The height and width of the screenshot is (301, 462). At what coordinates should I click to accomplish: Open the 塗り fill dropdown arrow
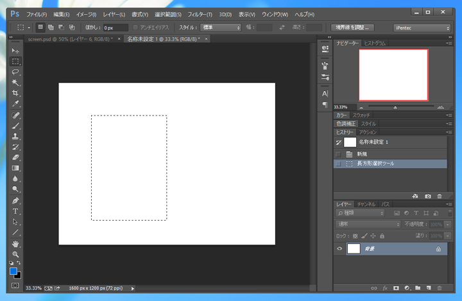coord(448,236)
